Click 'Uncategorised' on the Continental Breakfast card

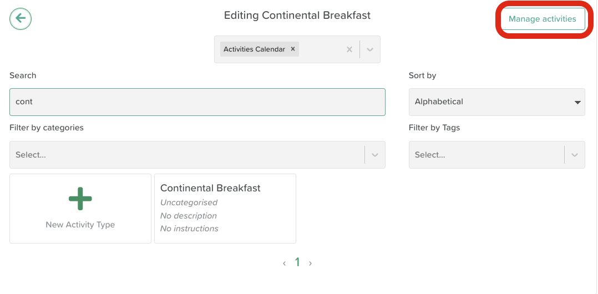(189, 202)
